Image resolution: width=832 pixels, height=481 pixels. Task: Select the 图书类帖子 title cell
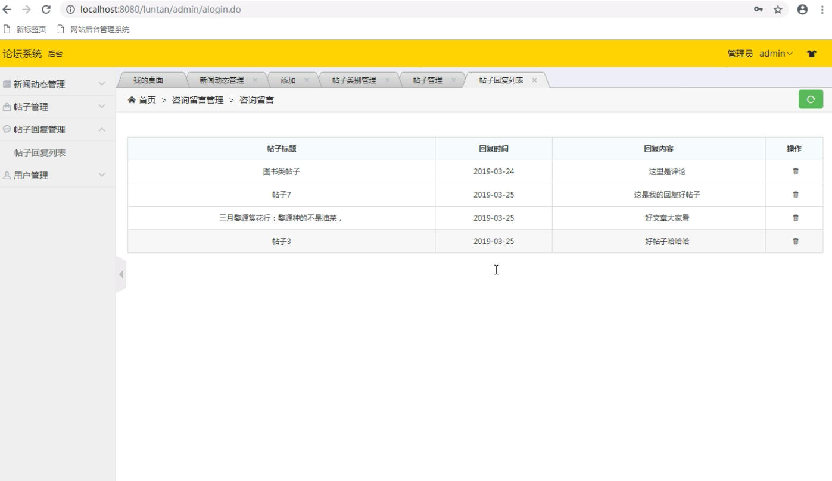point(282,171)
